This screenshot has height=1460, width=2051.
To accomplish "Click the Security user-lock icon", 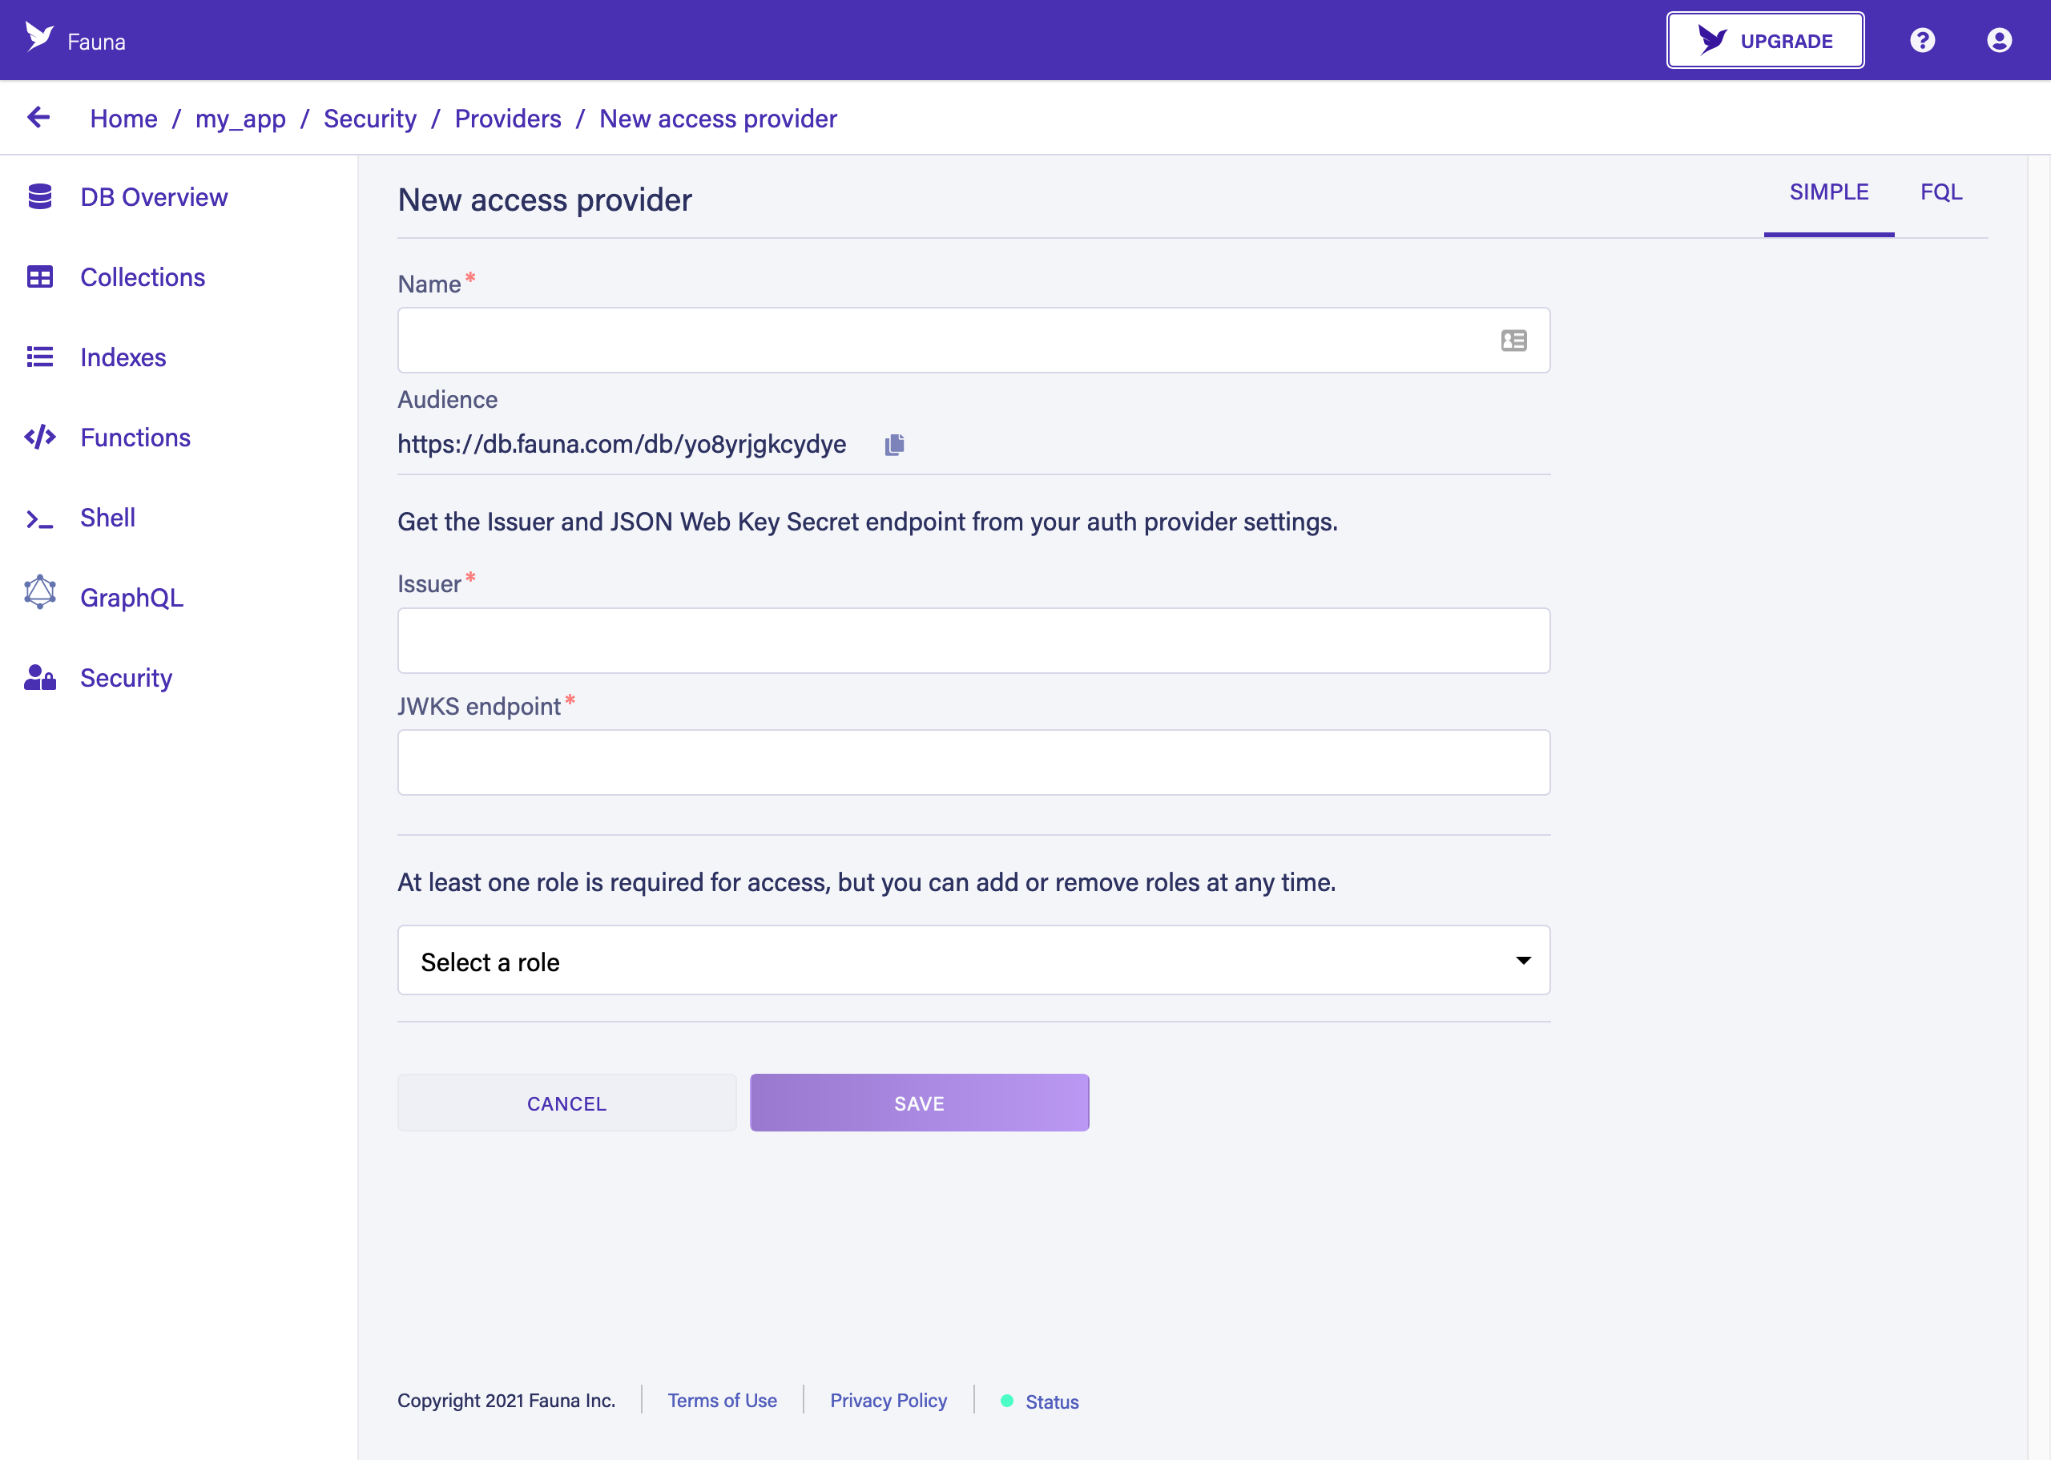I will (x=39, y=677).
